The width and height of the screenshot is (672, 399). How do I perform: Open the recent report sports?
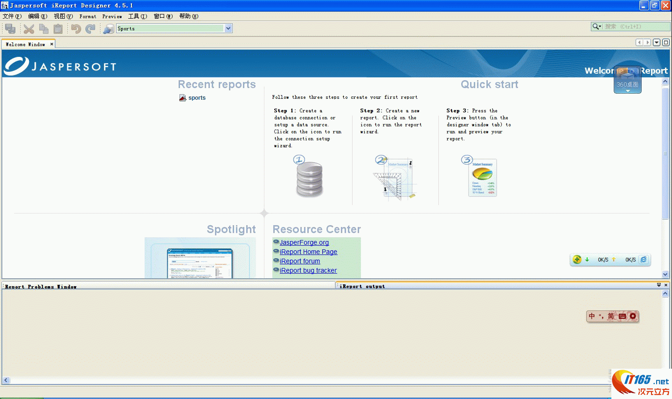coord(197,98)
